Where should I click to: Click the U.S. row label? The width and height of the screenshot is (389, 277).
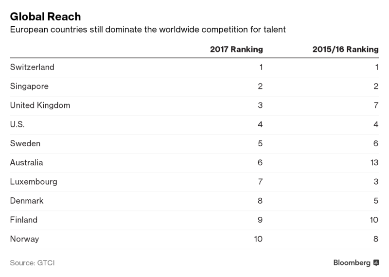click(x=18, y=124)
